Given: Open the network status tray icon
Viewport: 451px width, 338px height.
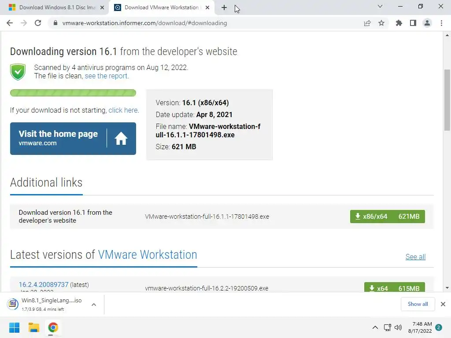Looking at the screenshot, I should 388,327.
